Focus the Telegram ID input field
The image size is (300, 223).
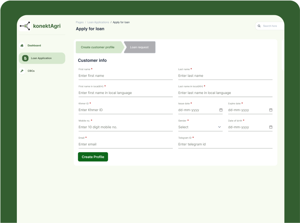(225, 144)
